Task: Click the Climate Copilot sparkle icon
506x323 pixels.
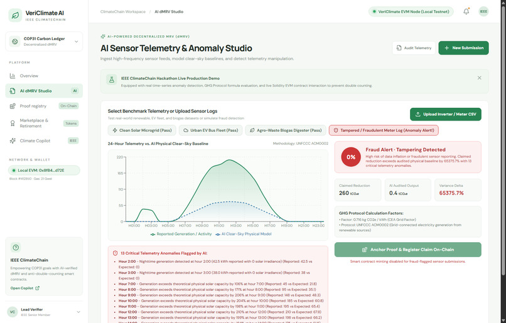Action: coord(13,140)
